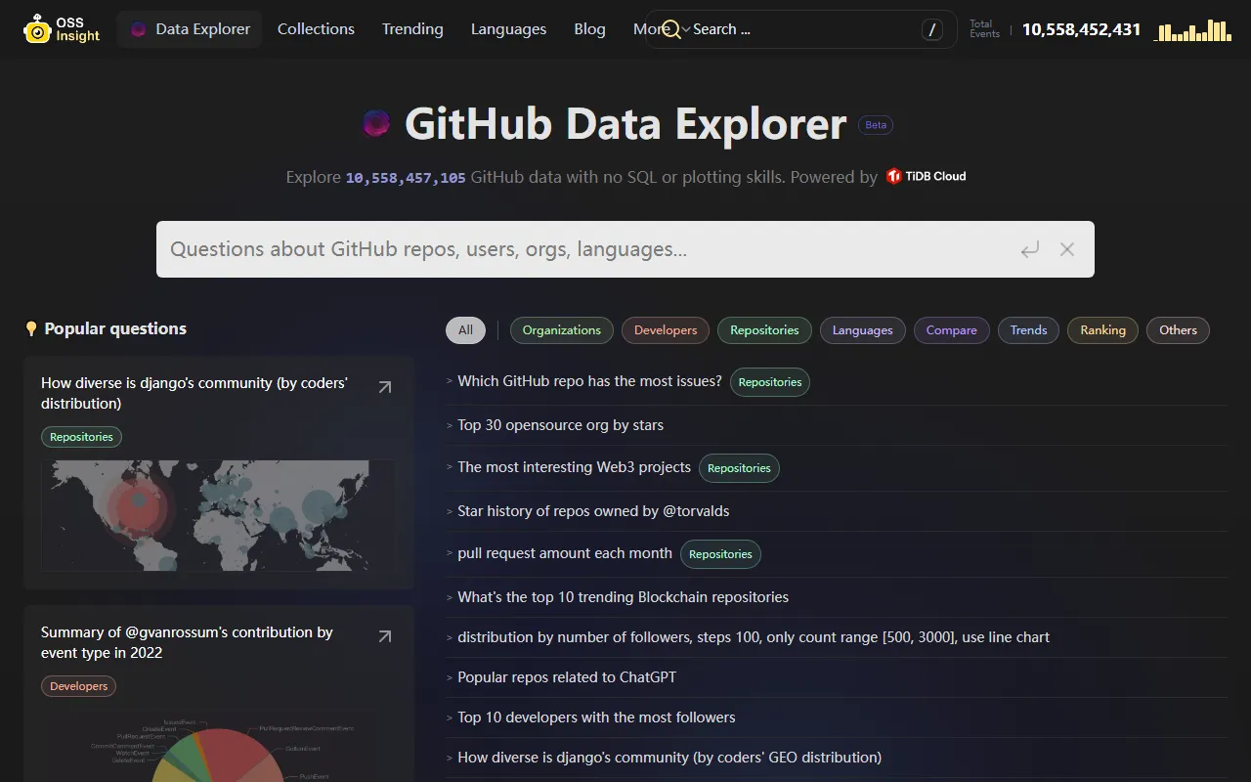Open django community question via its arrow icon
This screenshot has height=782, width=1251.
click(384, 387)
